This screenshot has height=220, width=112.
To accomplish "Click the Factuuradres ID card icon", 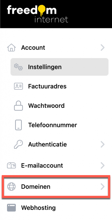I will [18, 86].
